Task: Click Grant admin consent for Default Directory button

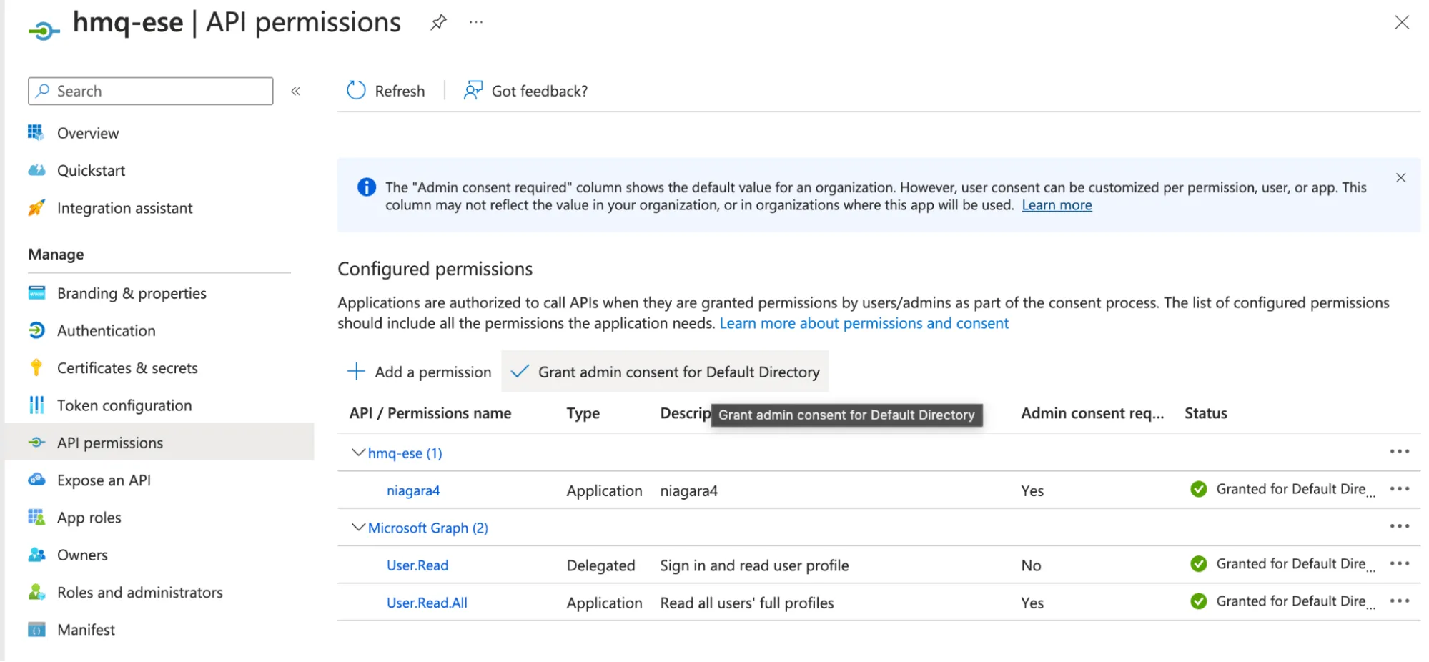Action: coord(665,372)
